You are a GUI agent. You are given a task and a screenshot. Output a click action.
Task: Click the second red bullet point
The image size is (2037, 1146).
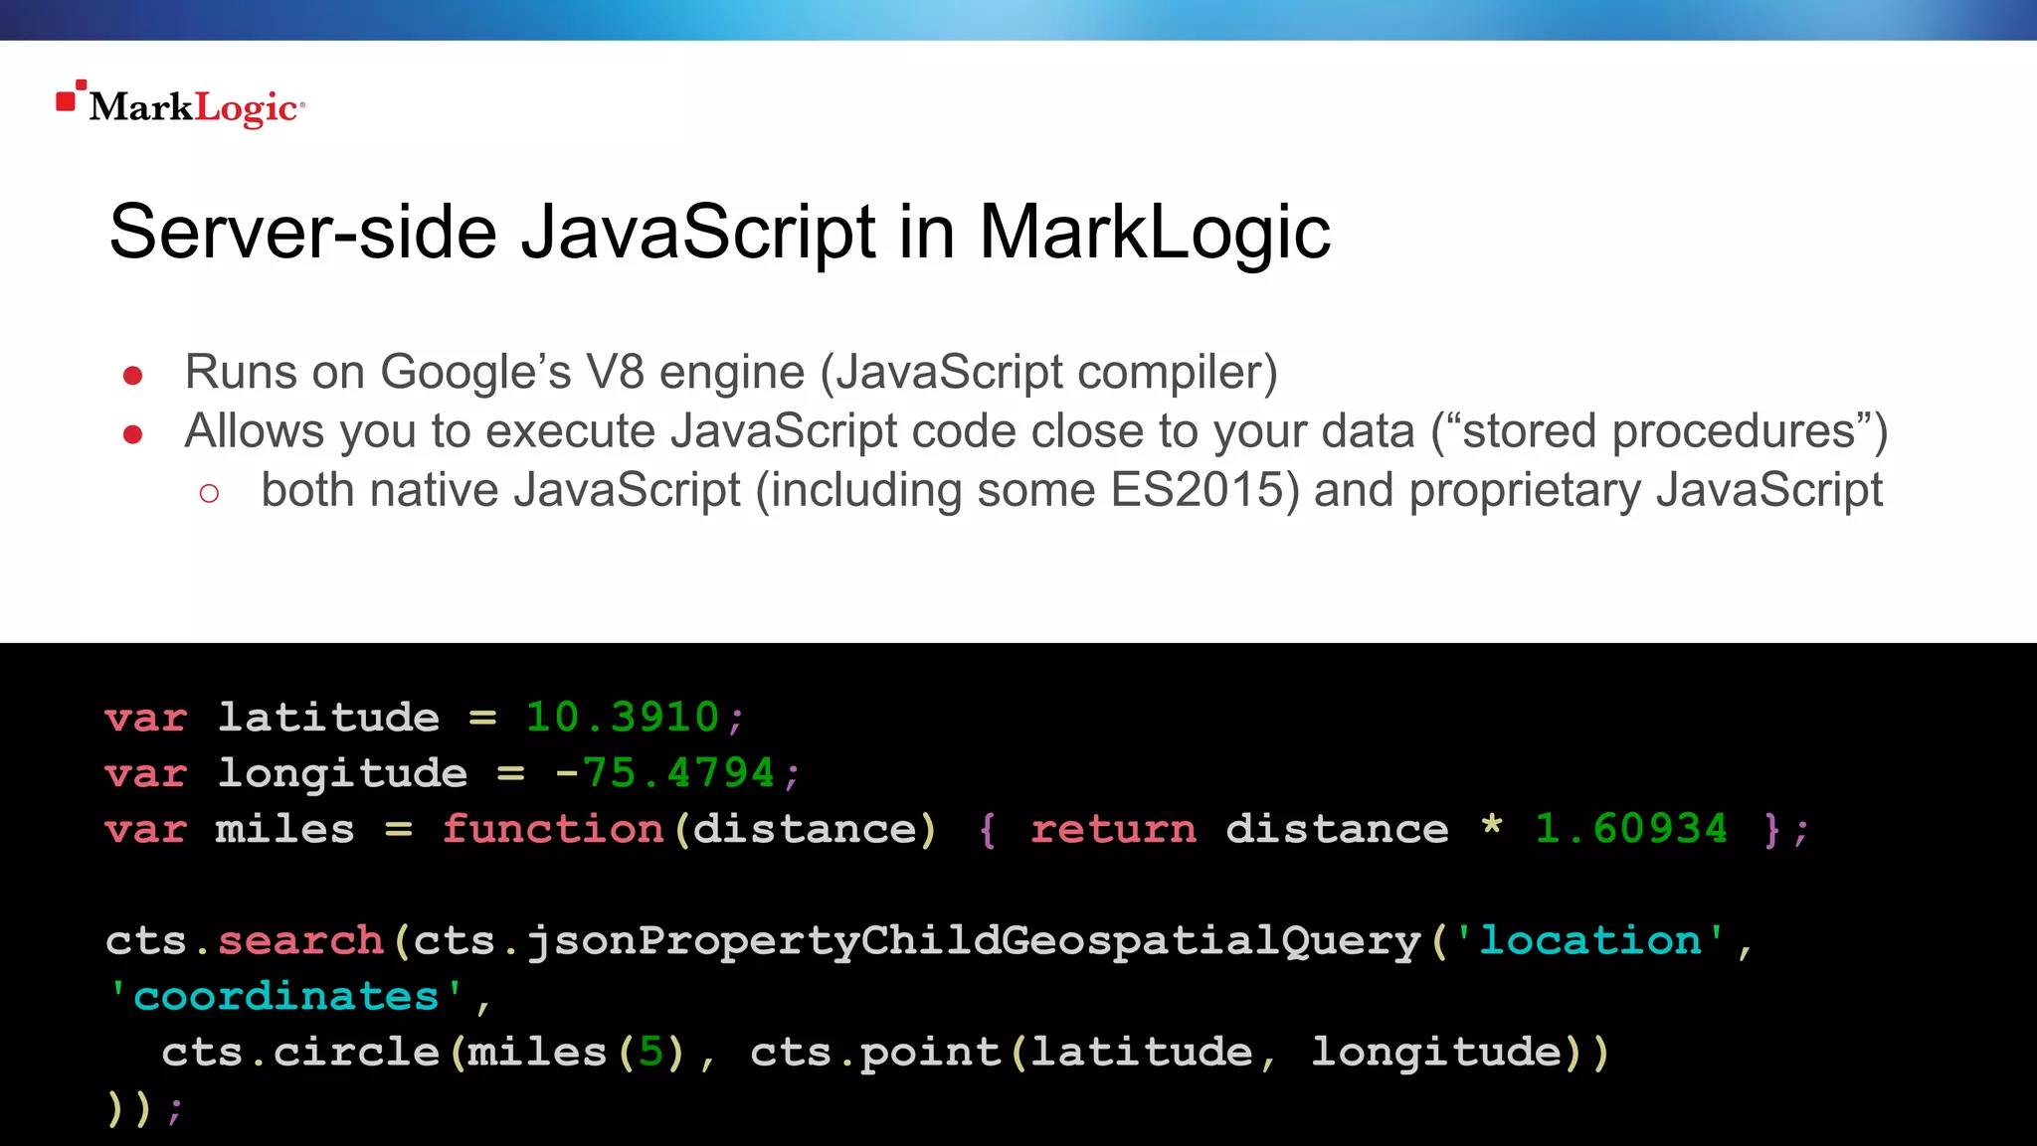pyautogui.click(x=132, y=434)
